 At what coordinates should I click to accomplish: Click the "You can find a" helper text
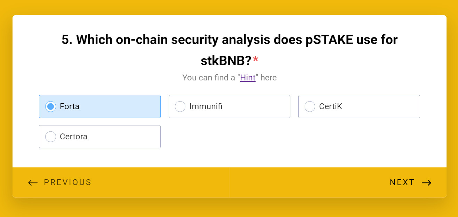209,78
